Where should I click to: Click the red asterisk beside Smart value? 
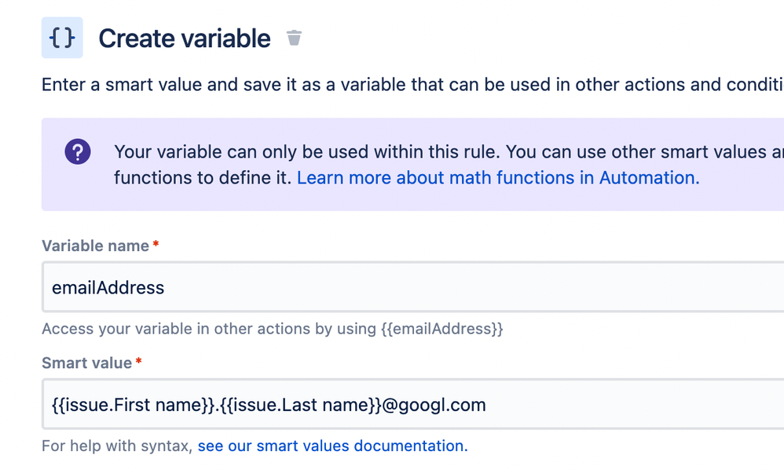138,361
